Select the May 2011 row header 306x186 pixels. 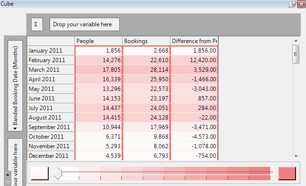tap(51, 89)
